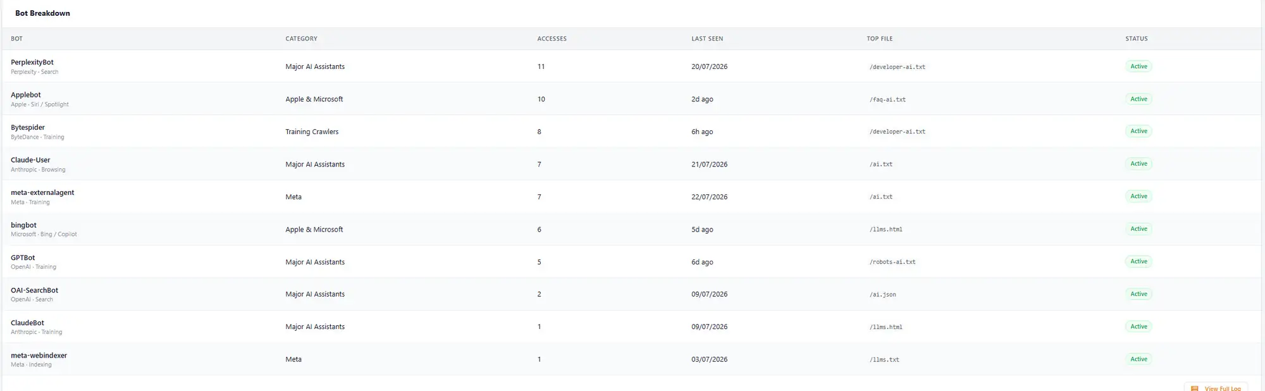Click the Active badge for Bytespider
This screenshot has width=1265, height=391.
pos(1138,131)
